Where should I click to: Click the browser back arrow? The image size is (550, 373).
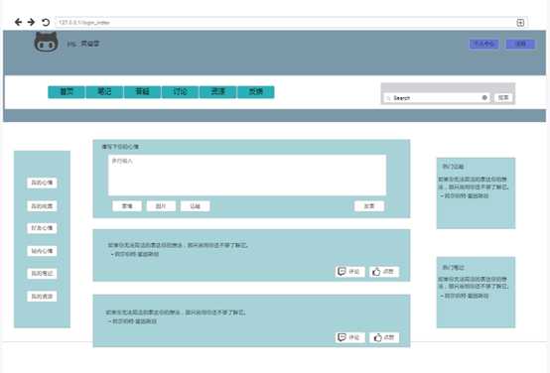click(18, 23)
